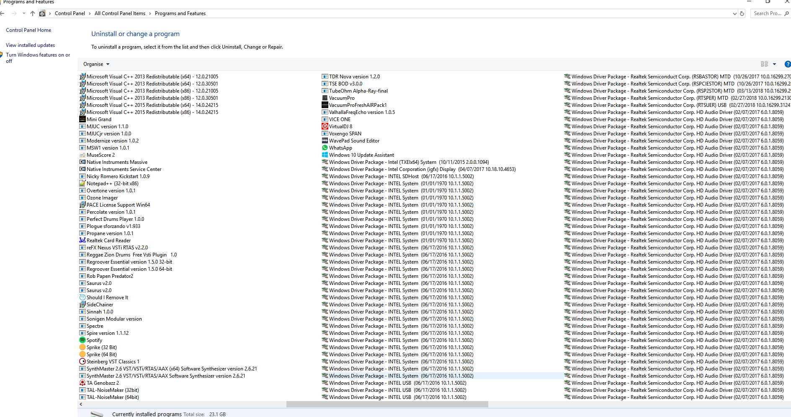Click the Sprike (32 Bit) orange icon
Screen dimensions: 791x417
pyautogui.click(x=82, y=347)
